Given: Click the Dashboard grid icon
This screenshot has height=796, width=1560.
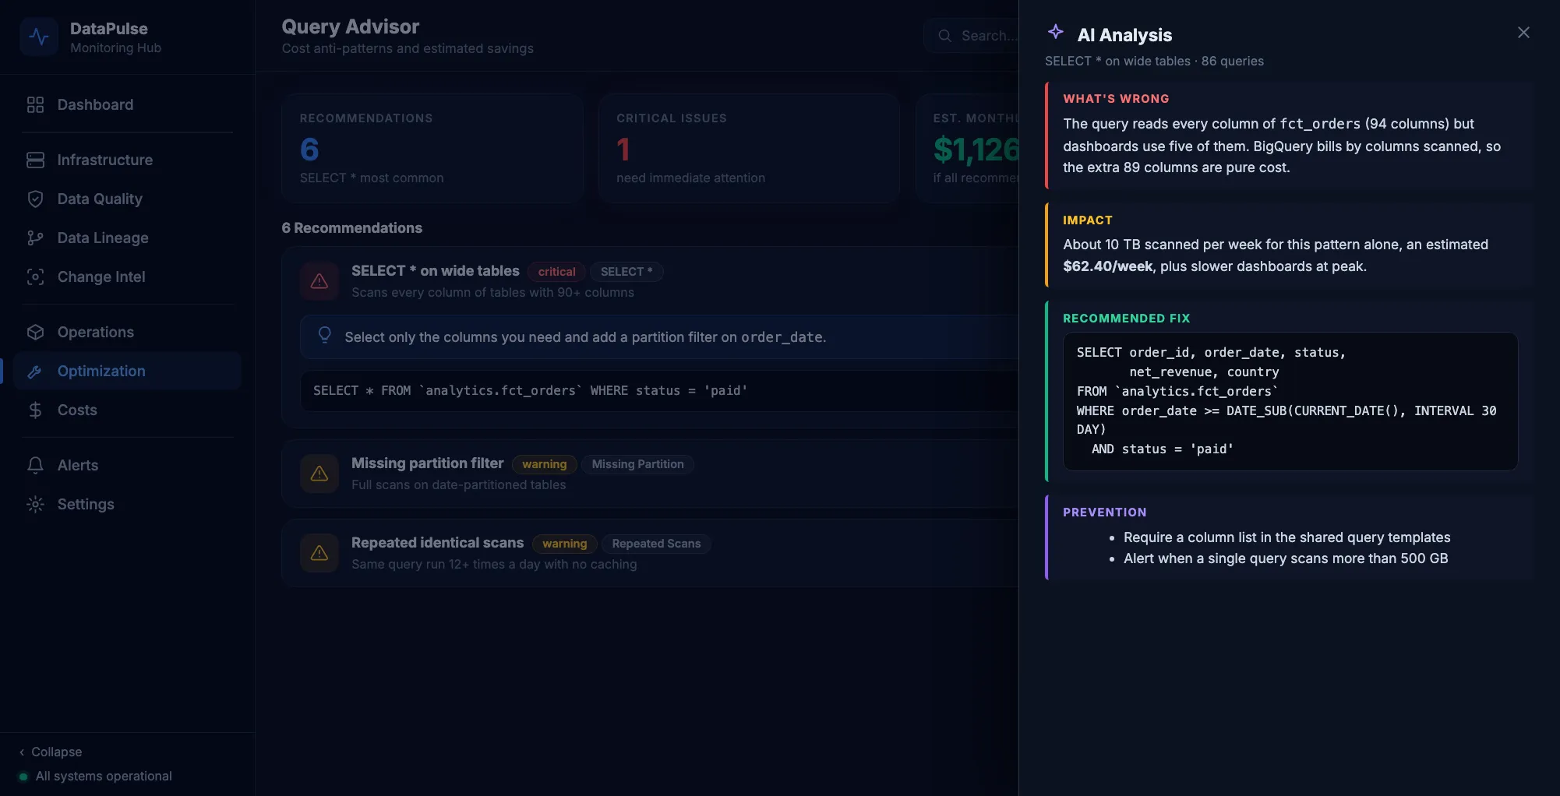Looking at the screenshot, I should coord(35,104).
